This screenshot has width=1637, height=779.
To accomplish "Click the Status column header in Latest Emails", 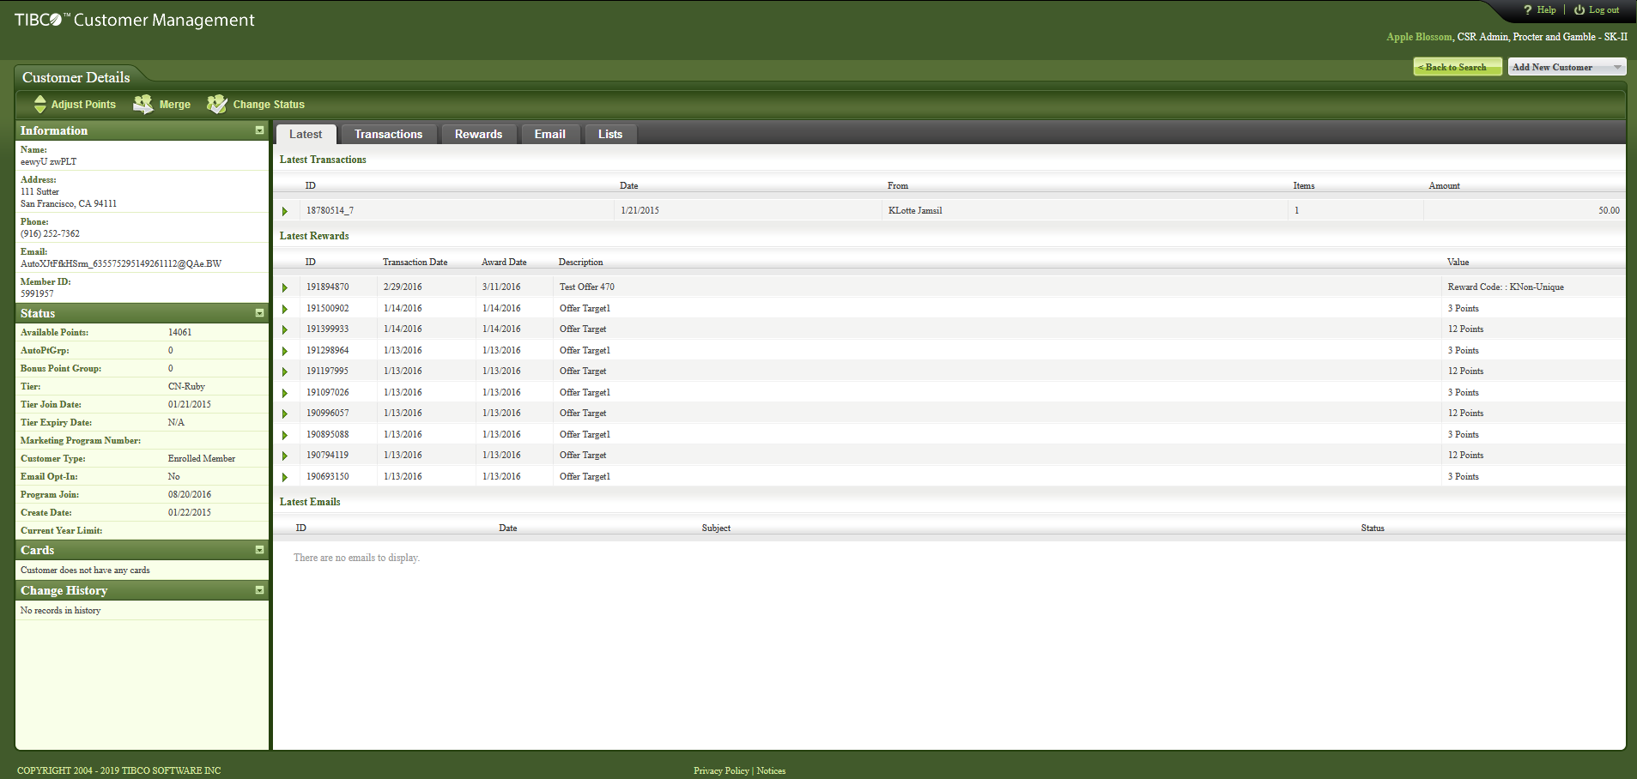I will coord(1373,528).
